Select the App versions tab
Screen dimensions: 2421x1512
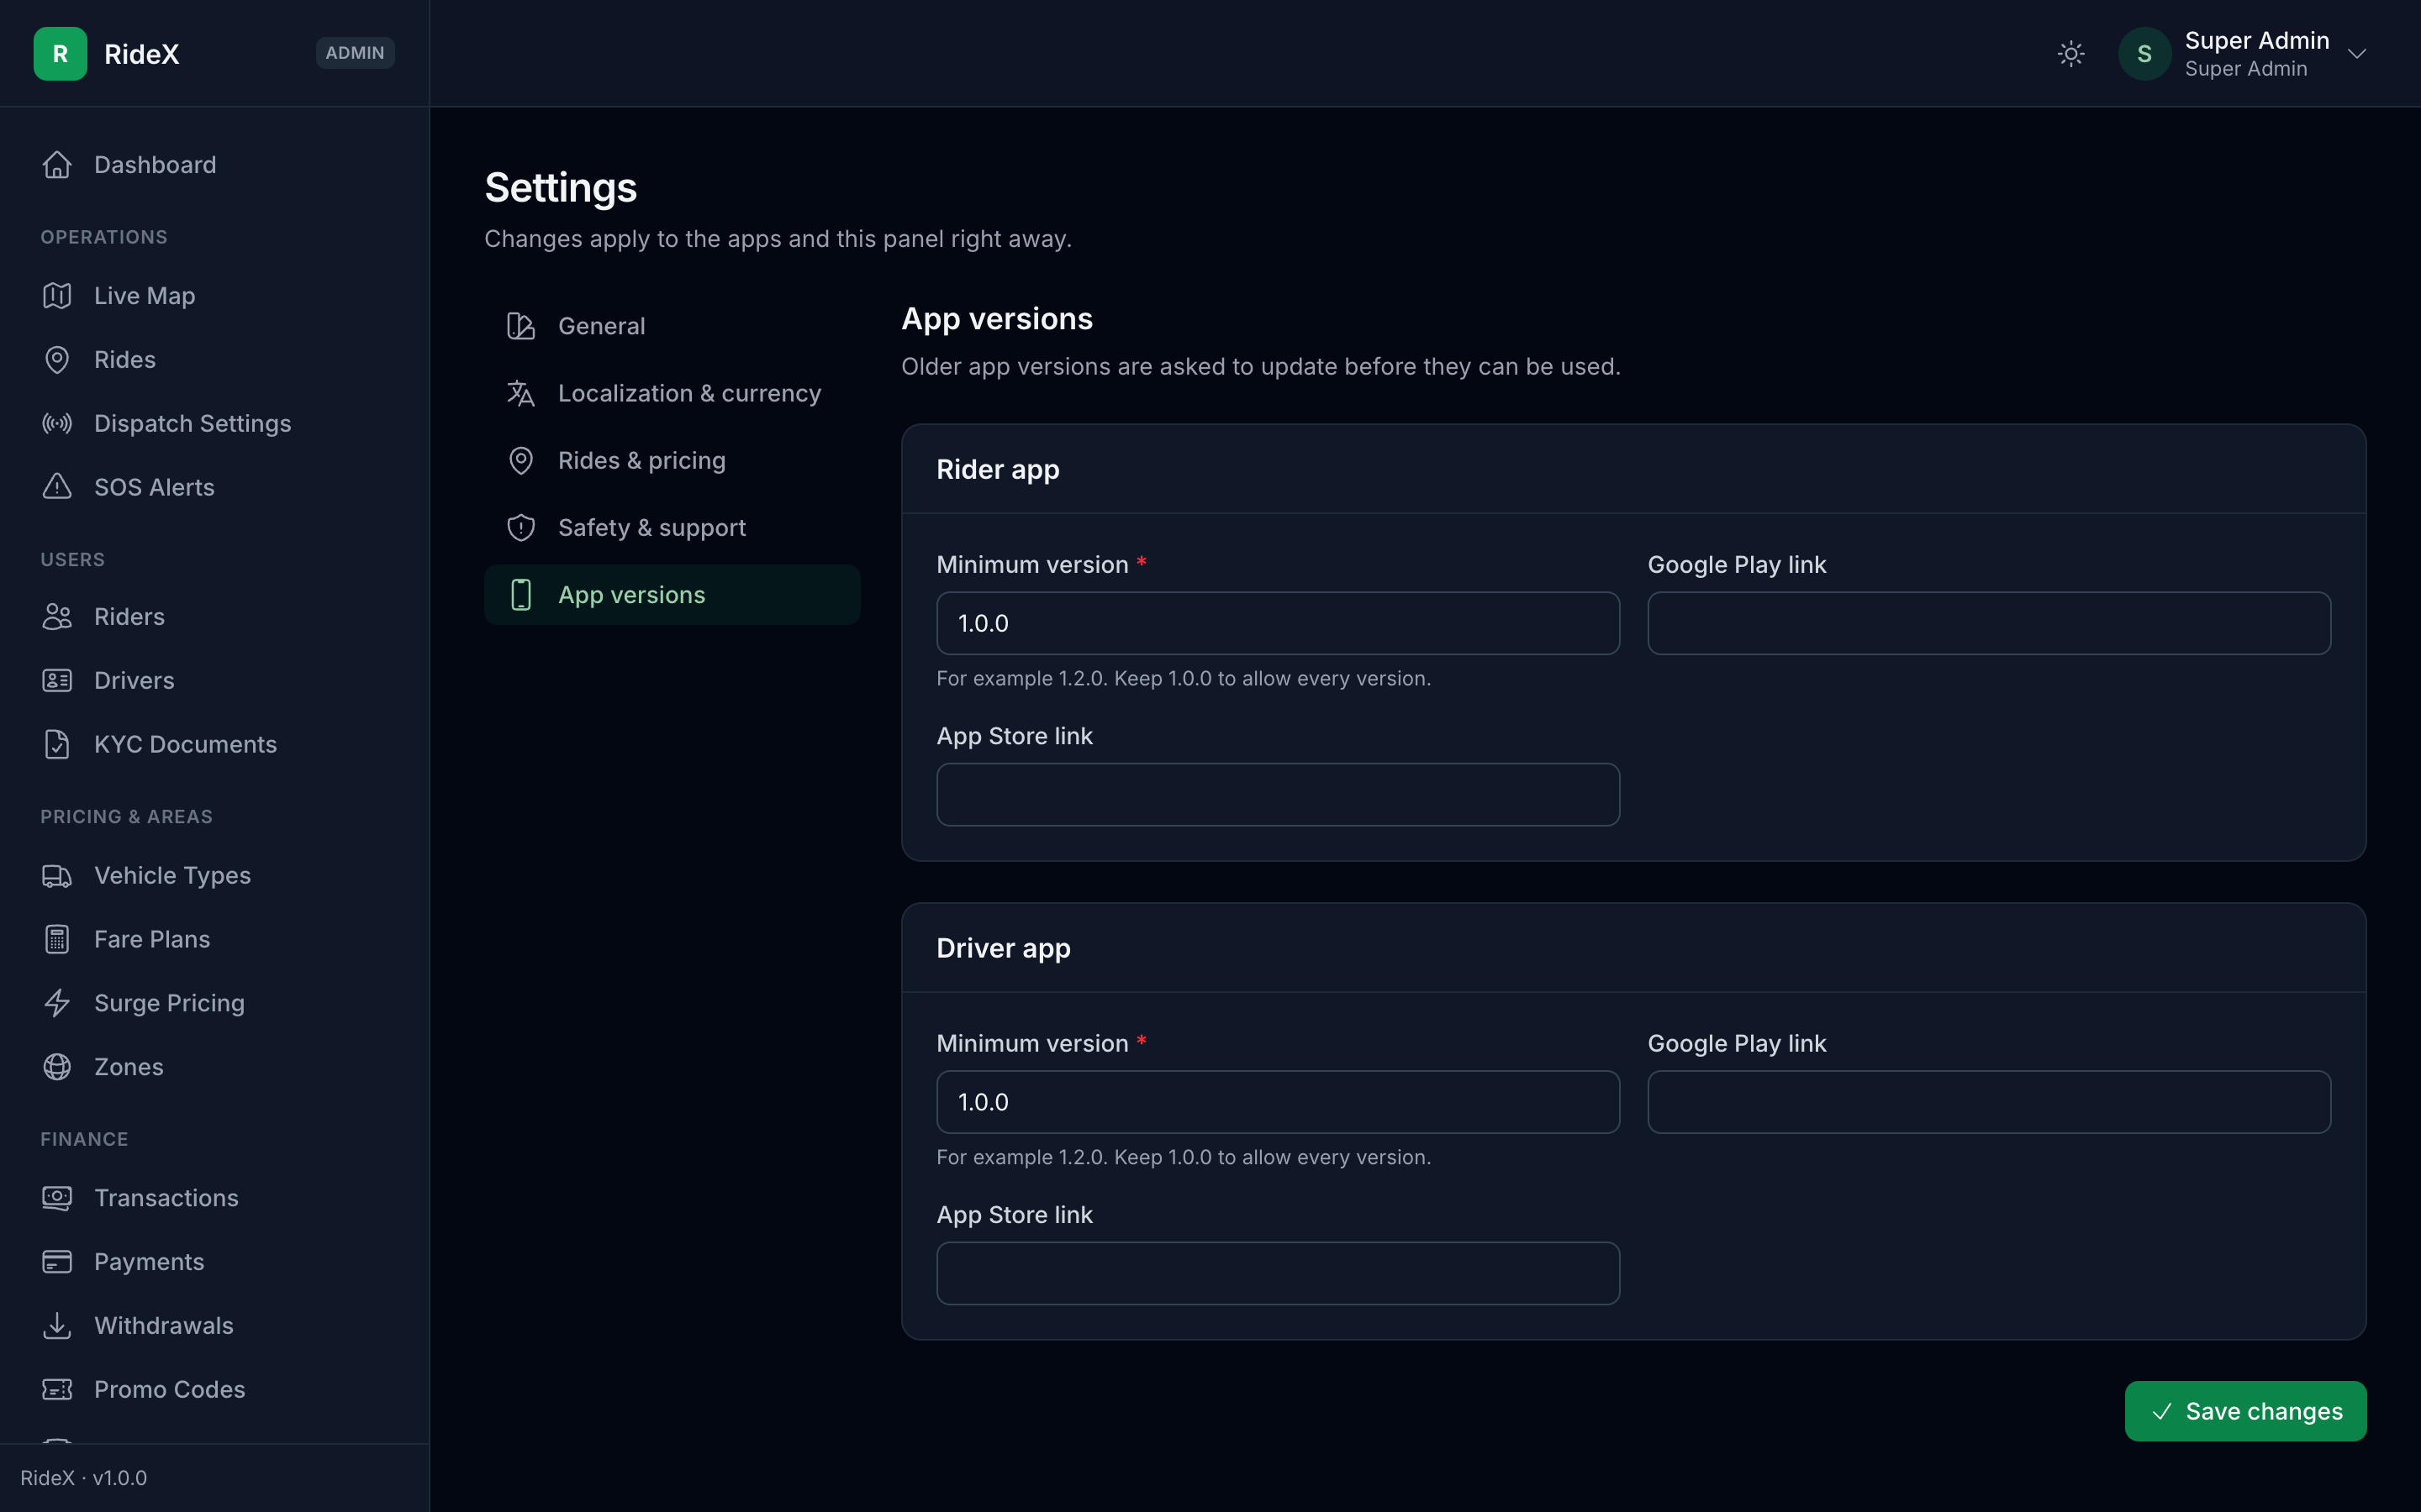click(672, 595)
